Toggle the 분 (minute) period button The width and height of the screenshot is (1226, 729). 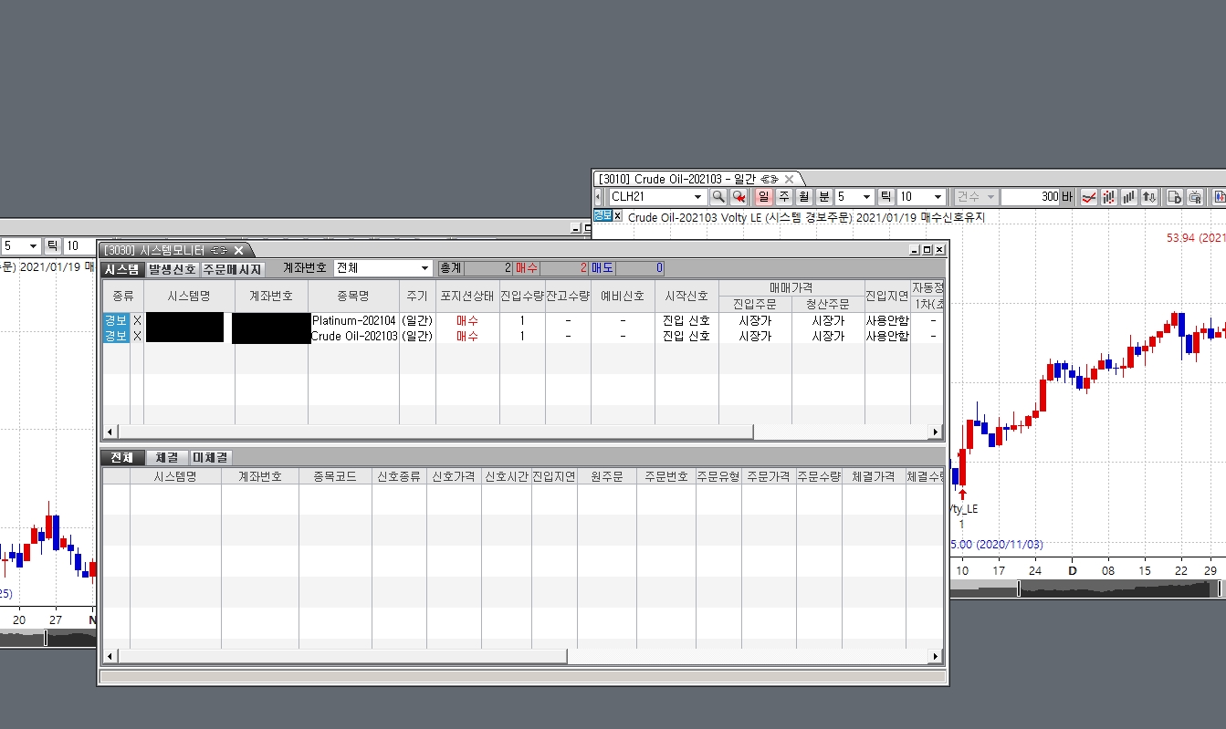point(823,197)
